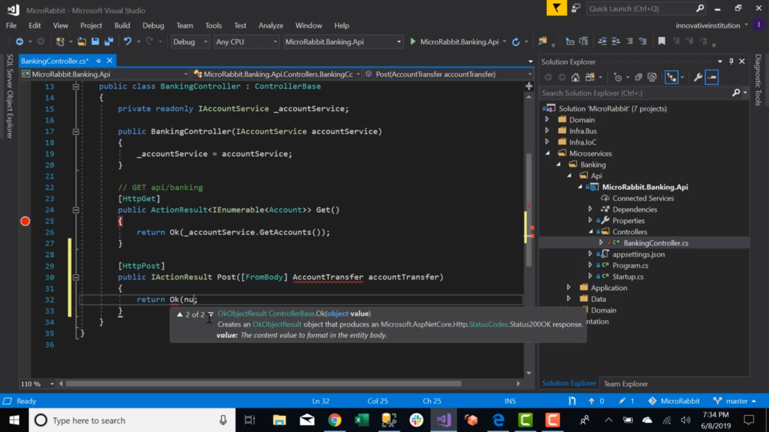This screenshot has width=769, height=432.
Task: Click the next overload down arrow in tooltip
Action: point(210,314)
